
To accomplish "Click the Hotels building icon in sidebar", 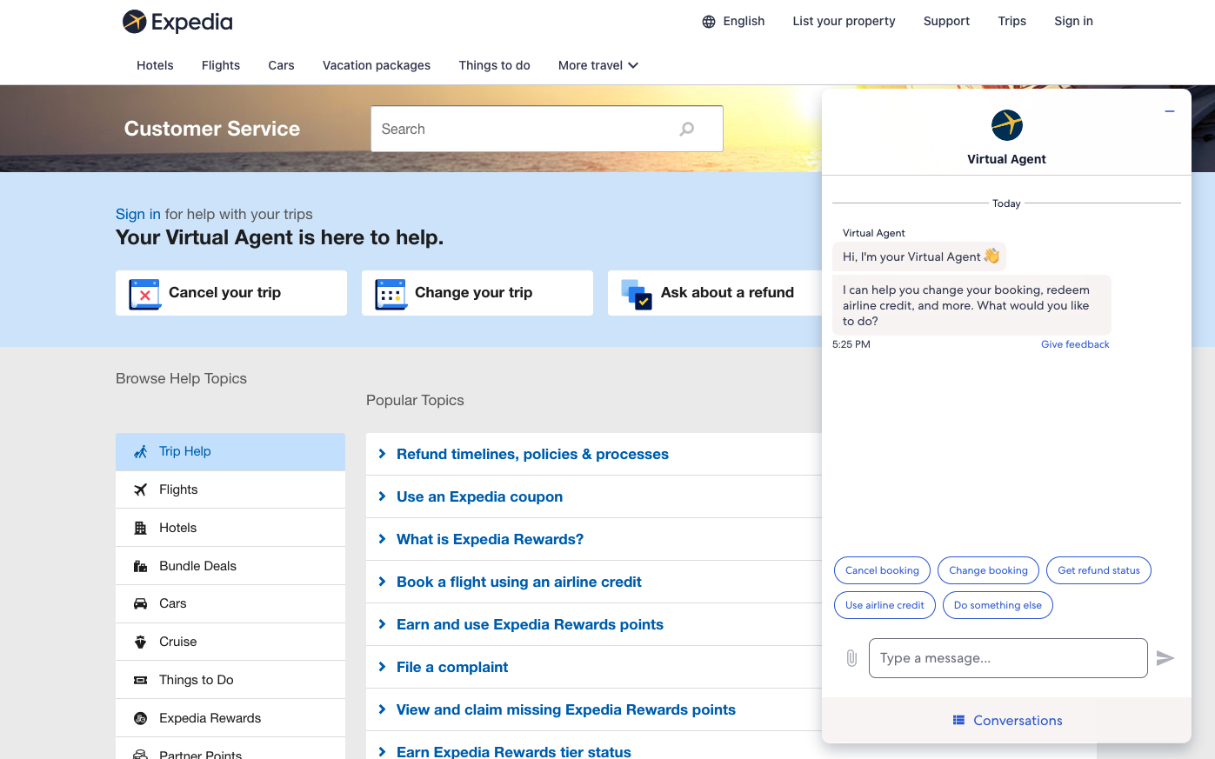I will (x=140, y=528).
